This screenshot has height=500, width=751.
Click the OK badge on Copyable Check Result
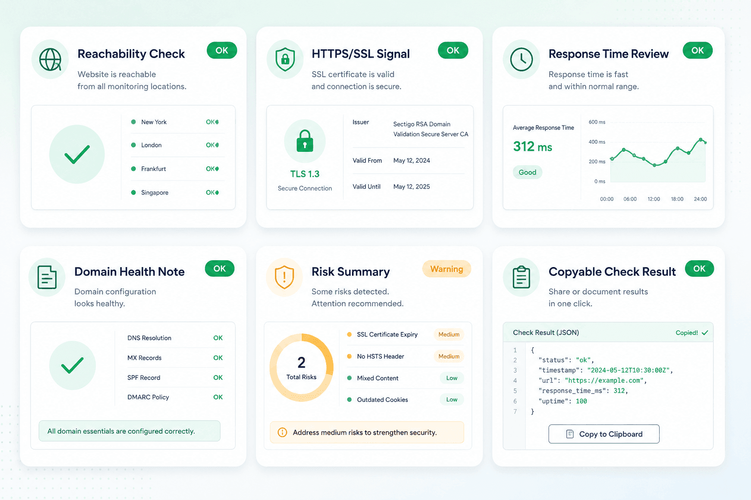tap(700, 269)
